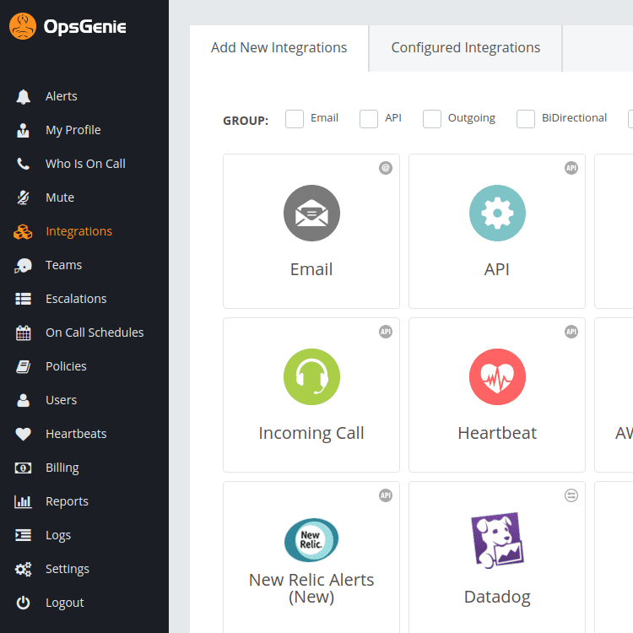
Task: Click the Email integration envelope icon
Action: [311, 214]
